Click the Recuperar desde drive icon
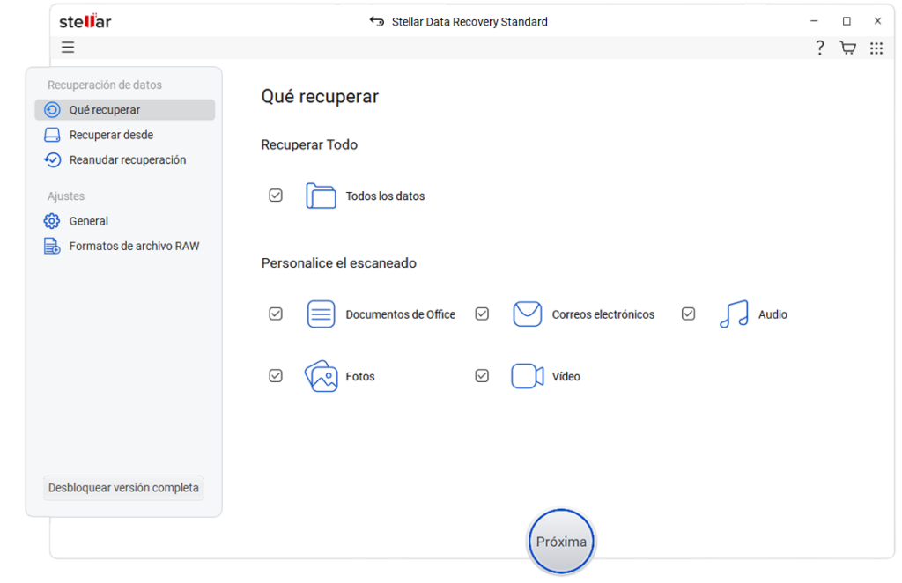The image size is (902, 583). pos(52,135)
